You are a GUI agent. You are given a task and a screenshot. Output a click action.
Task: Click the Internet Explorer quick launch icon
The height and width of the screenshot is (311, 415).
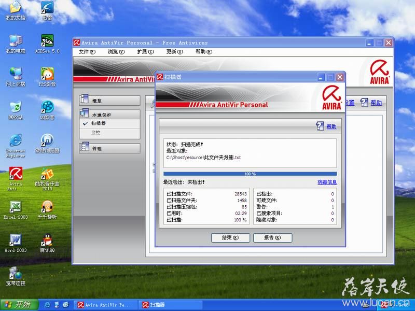[47, 305]
